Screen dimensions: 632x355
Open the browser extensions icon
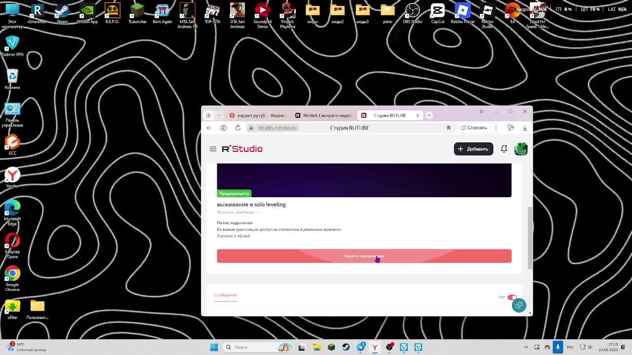(511, 128)
